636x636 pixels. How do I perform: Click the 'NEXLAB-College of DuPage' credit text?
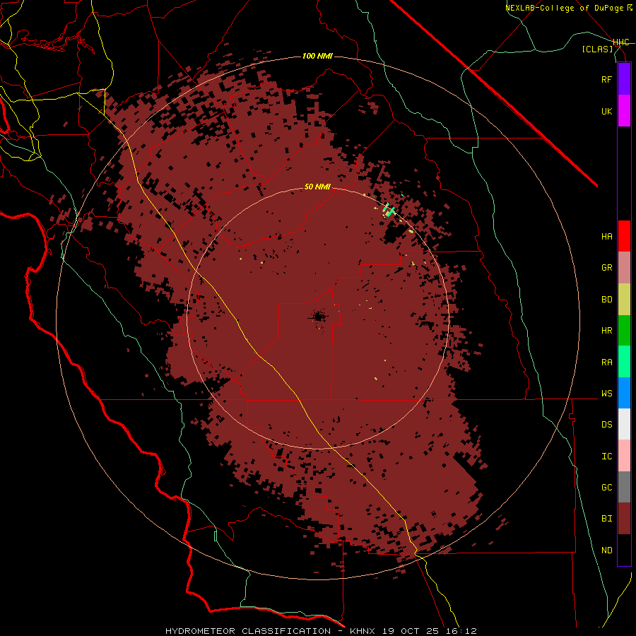564,8
